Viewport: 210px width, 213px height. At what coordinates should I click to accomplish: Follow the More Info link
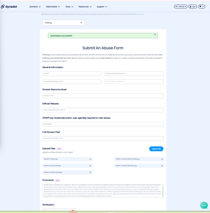pyautogui.click(x=141, y=14)
